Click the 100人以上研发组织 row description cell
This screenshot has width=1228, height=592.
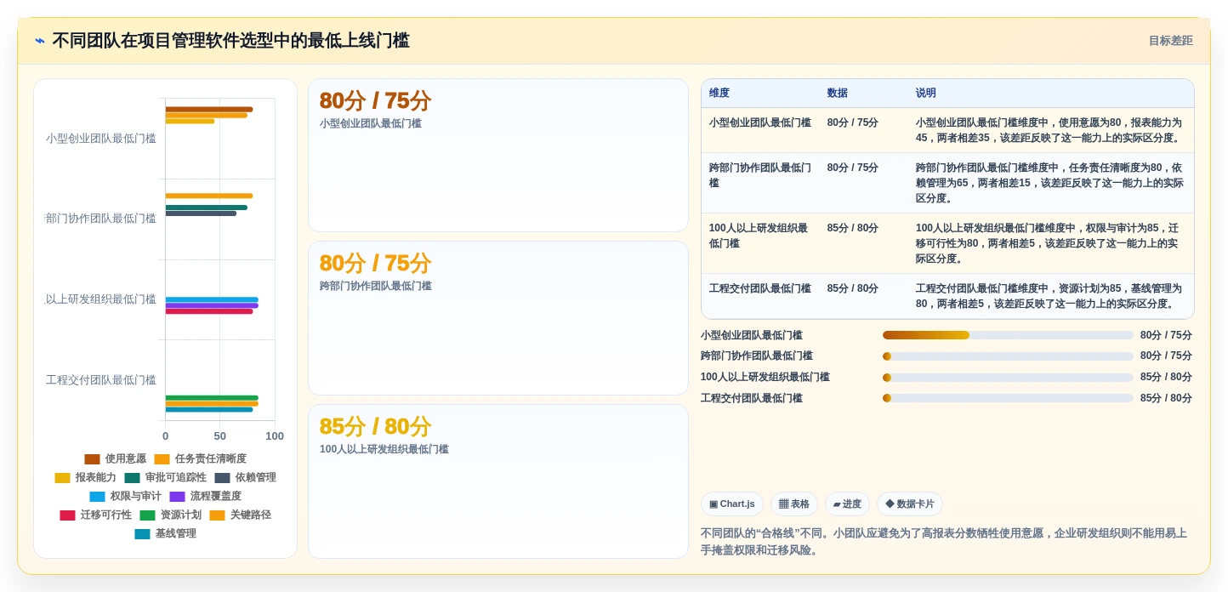[1050, 243]
